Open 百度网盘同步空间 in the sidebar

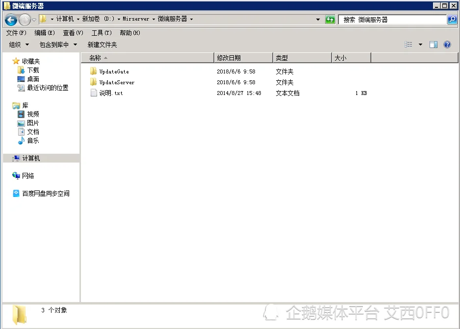[46, 193]
